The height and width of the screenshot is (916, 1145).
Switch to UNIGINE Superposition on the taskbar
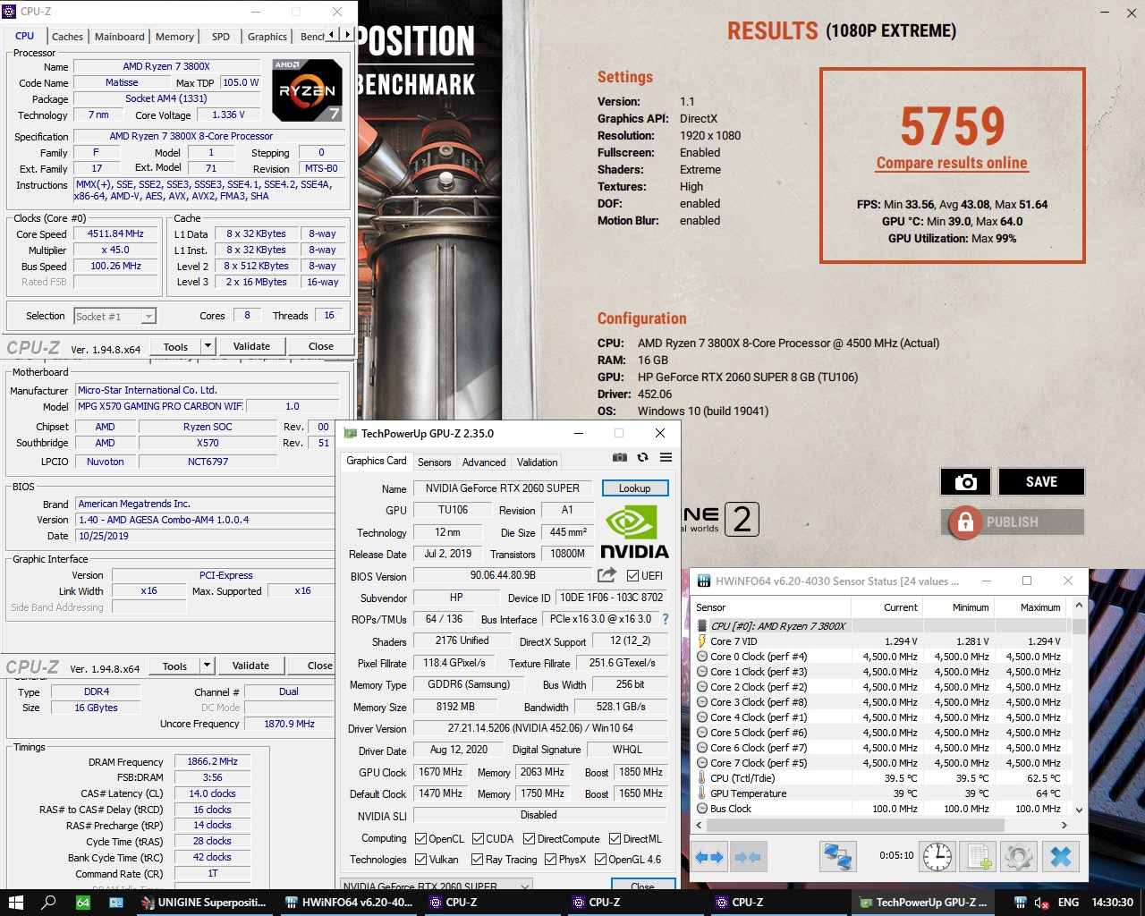(204, 903)
